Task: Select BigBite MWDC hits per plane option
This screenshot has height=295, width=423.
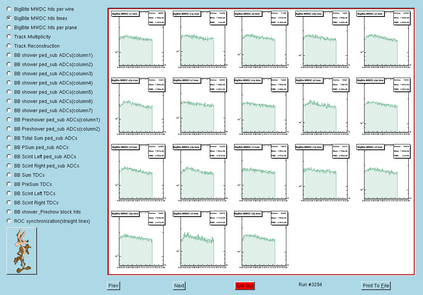Action: [9, 27]
